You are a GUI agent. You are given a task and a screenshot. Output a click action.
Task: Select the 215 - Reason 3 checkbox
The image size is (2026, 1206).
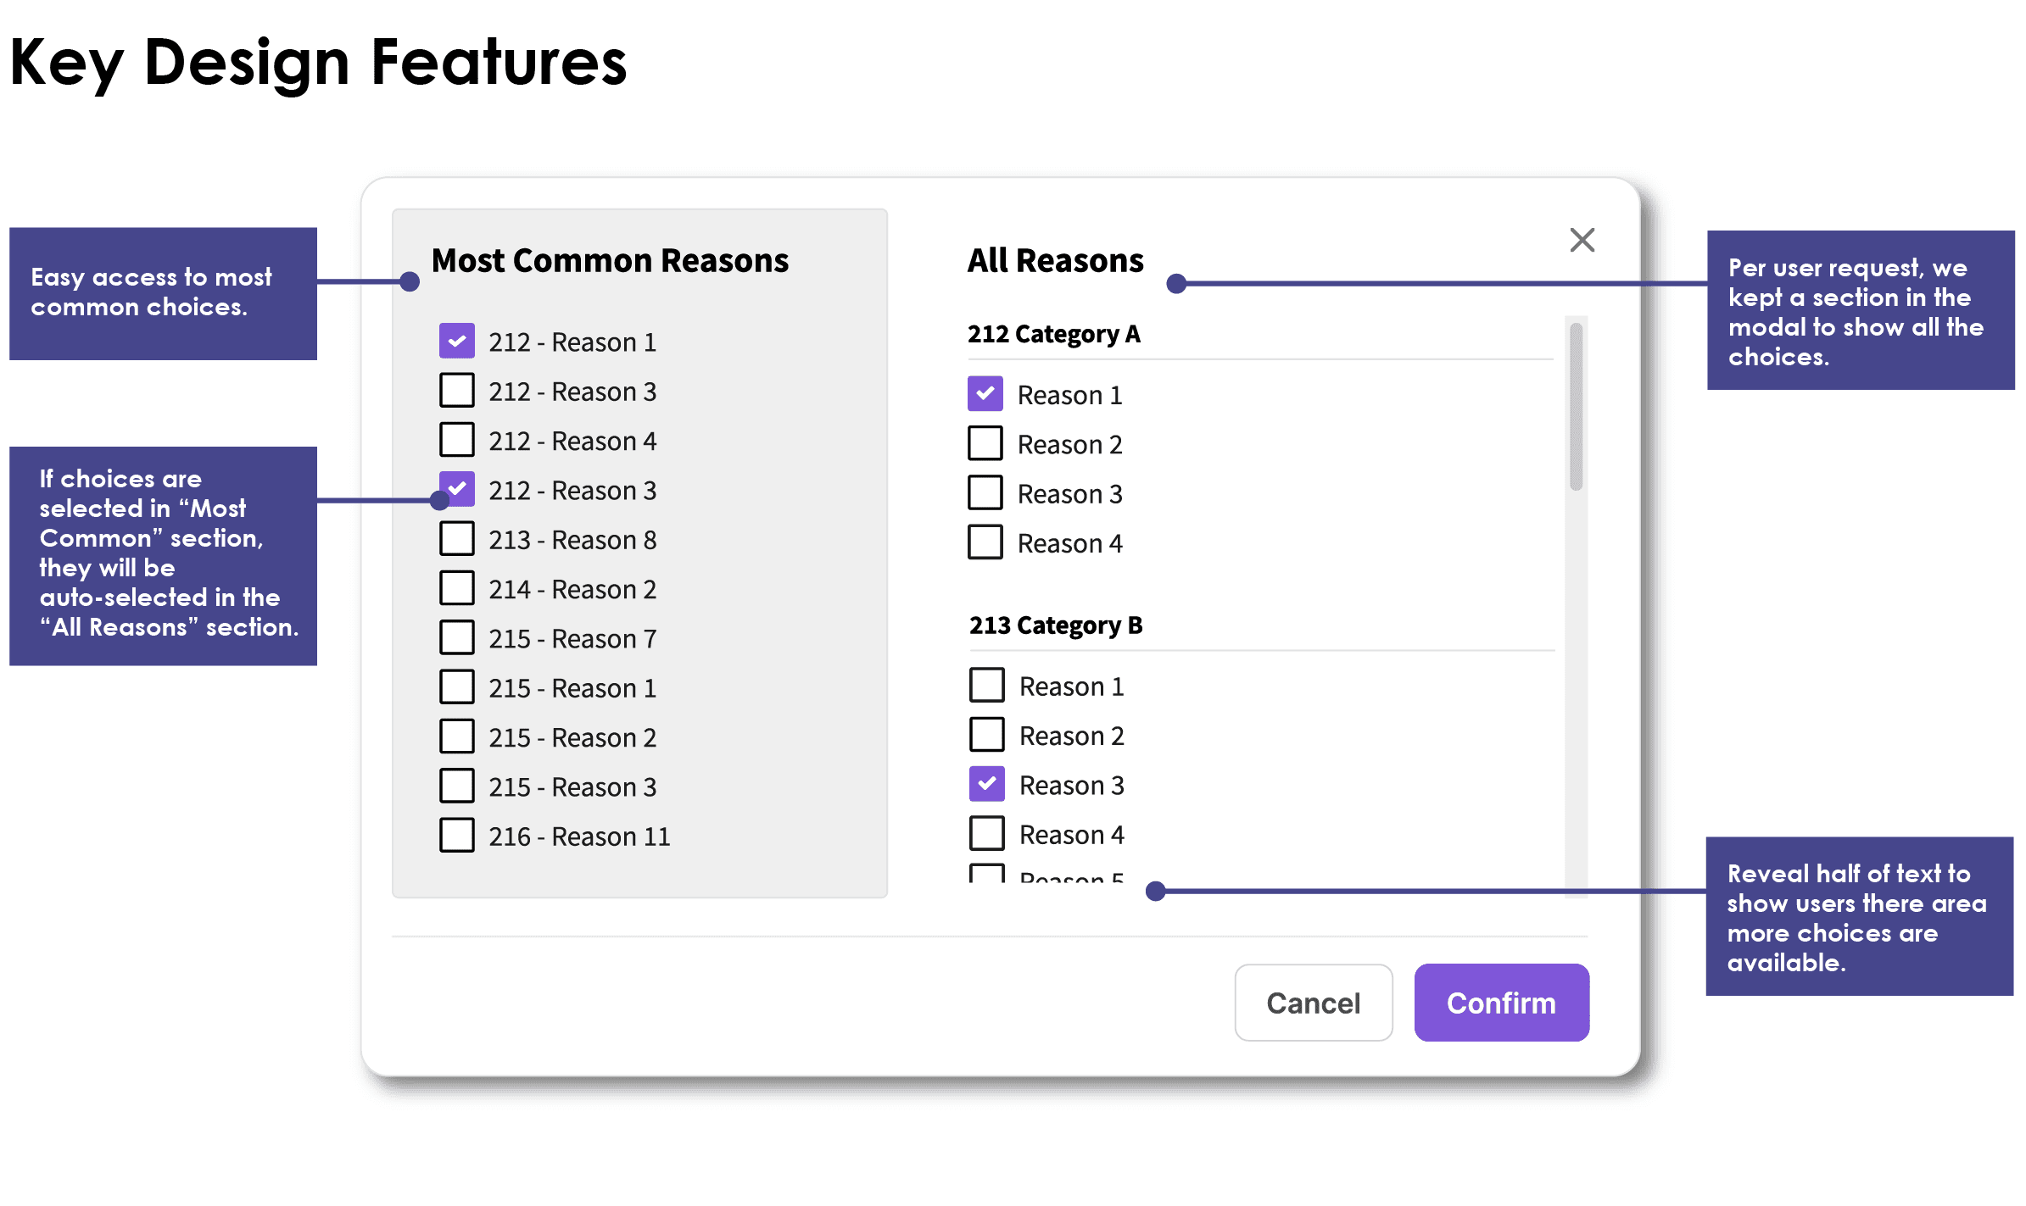pos(457,786)
